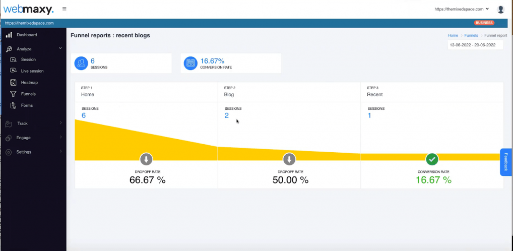The image size is (513, 251).
Task: Open the Feedback side tab
Action: [506, 162]
